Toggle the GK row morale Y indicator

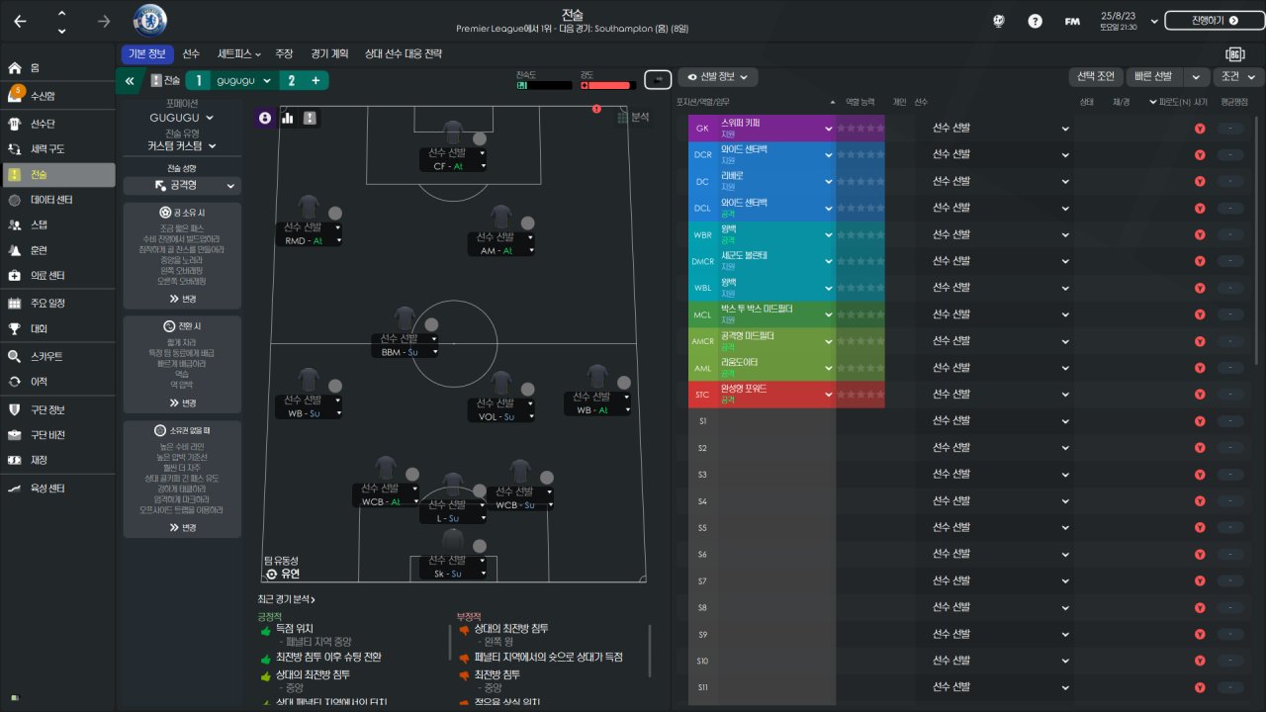pyautogui.click(x=1200, y=129)
